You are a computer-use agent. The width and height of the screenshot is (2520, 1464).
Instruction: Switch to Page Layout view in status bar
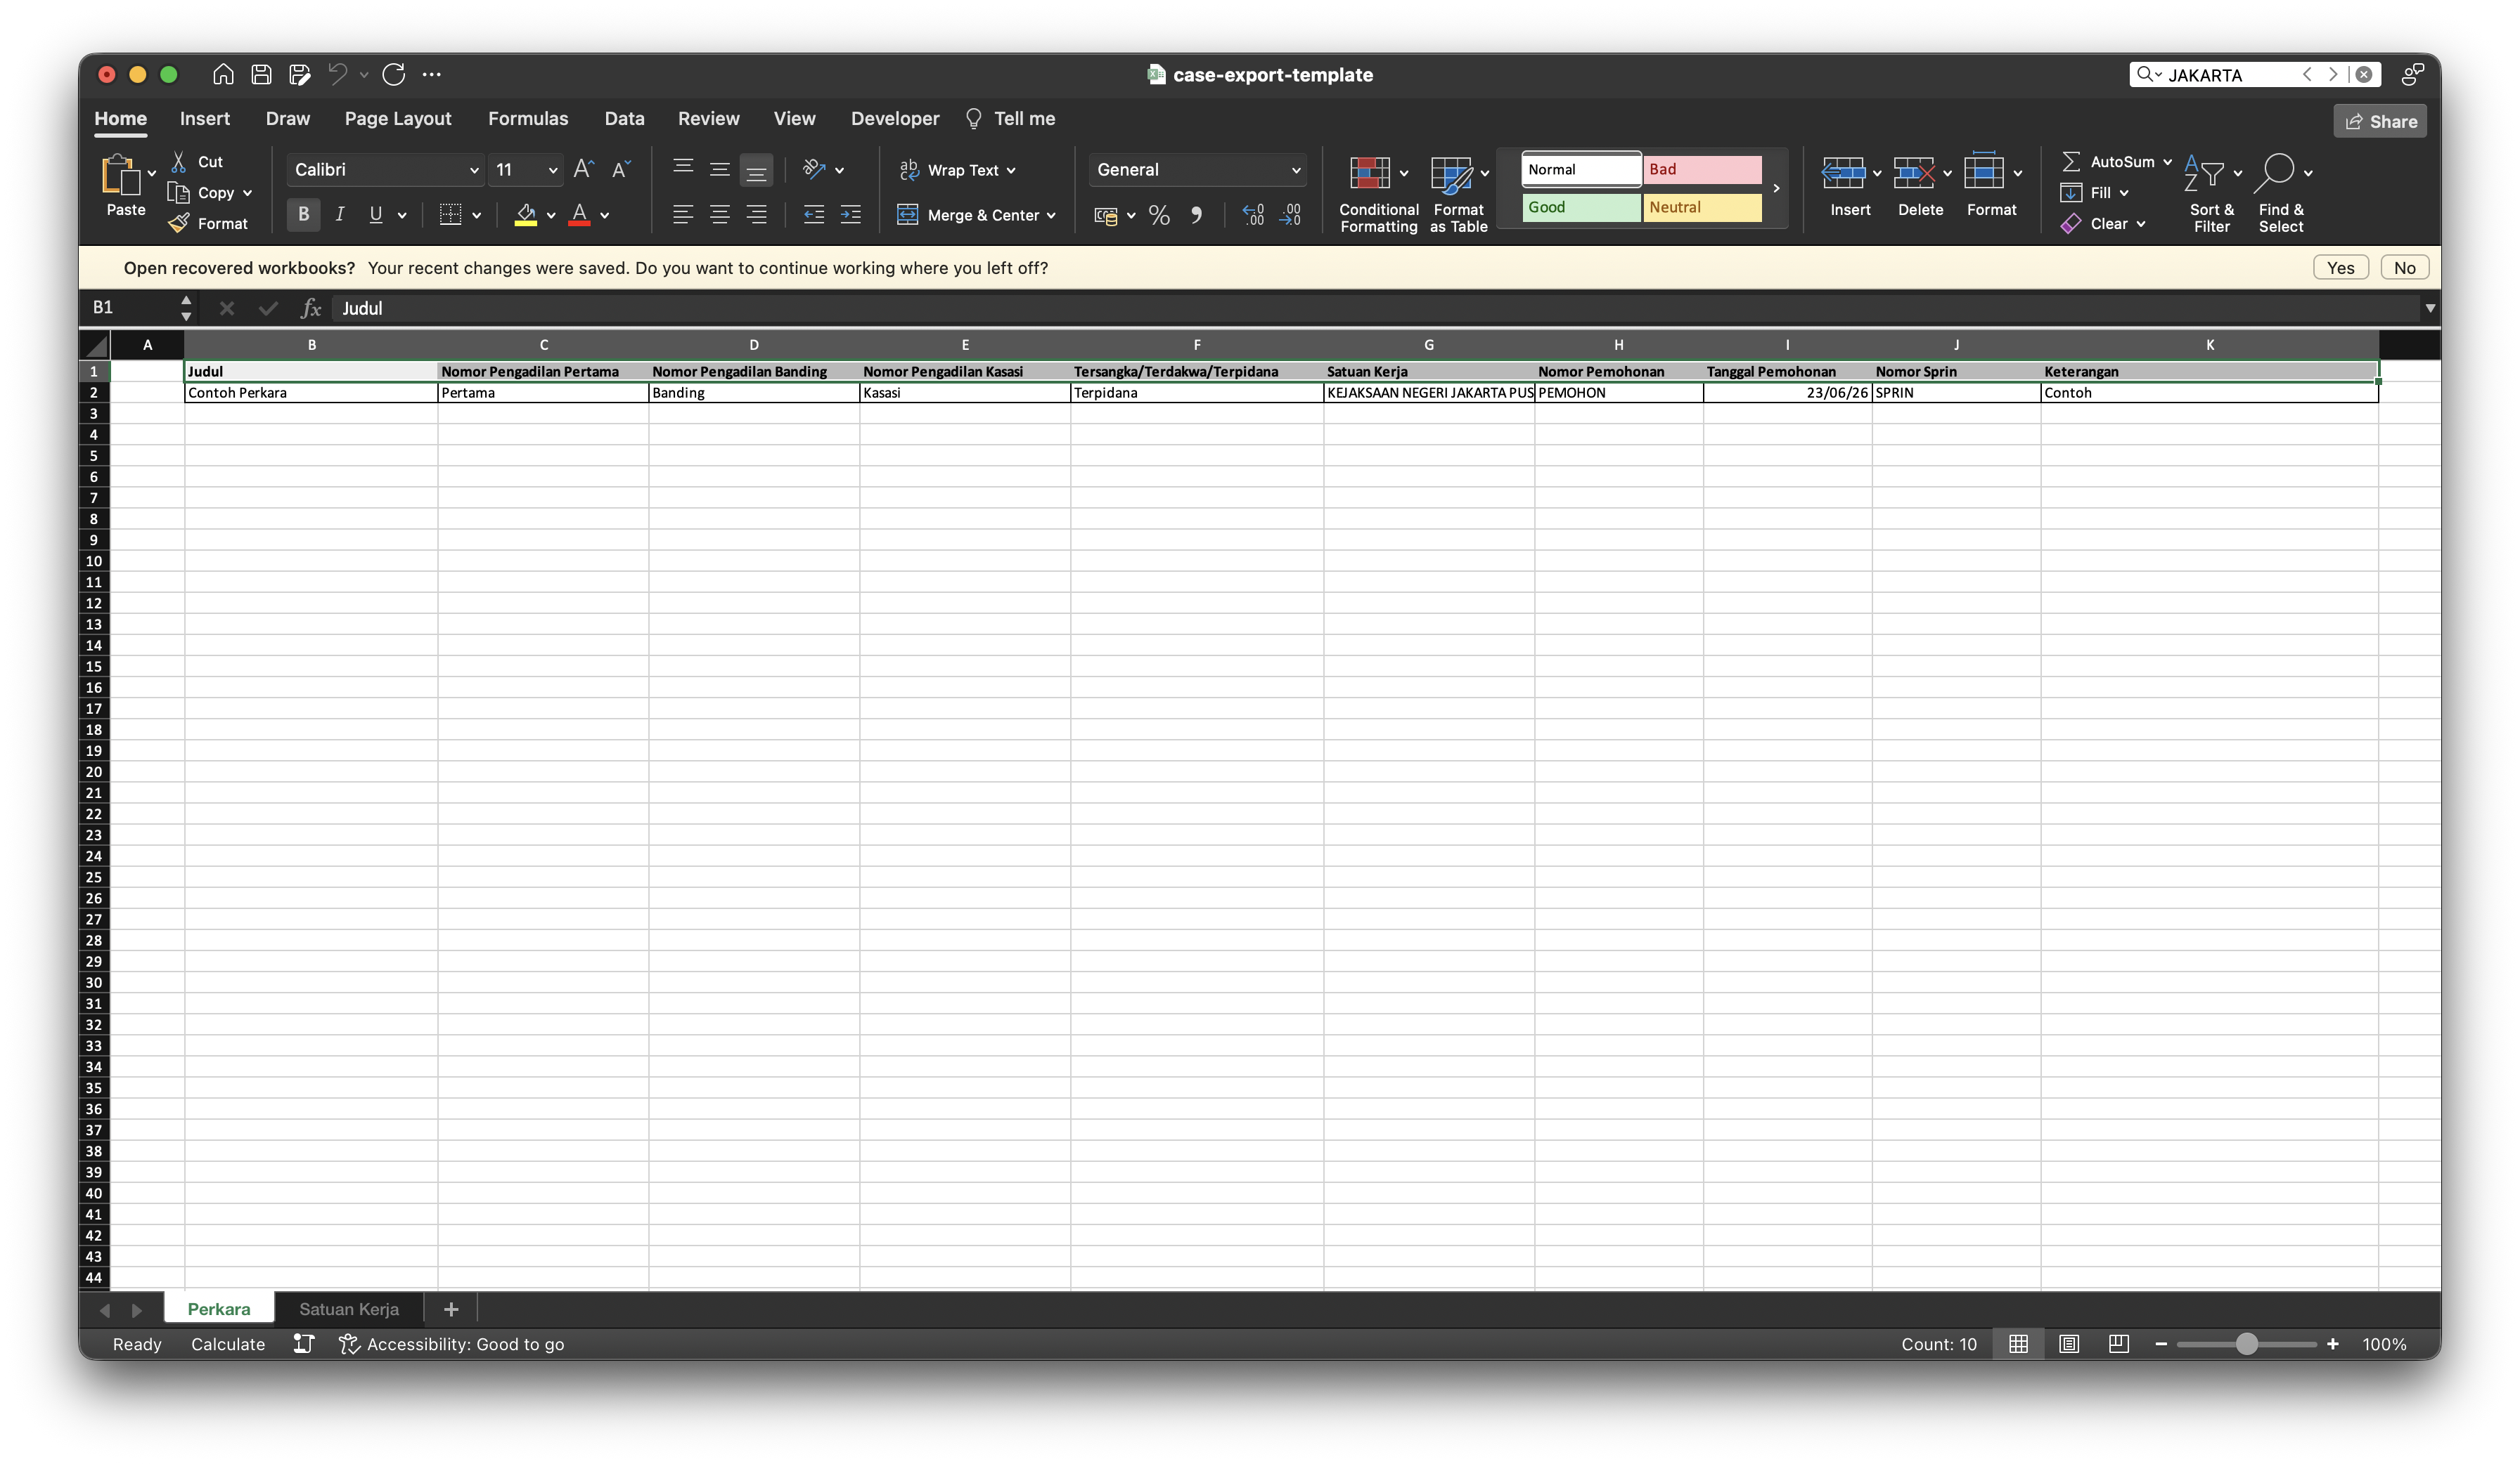tap(2069, 1344)
